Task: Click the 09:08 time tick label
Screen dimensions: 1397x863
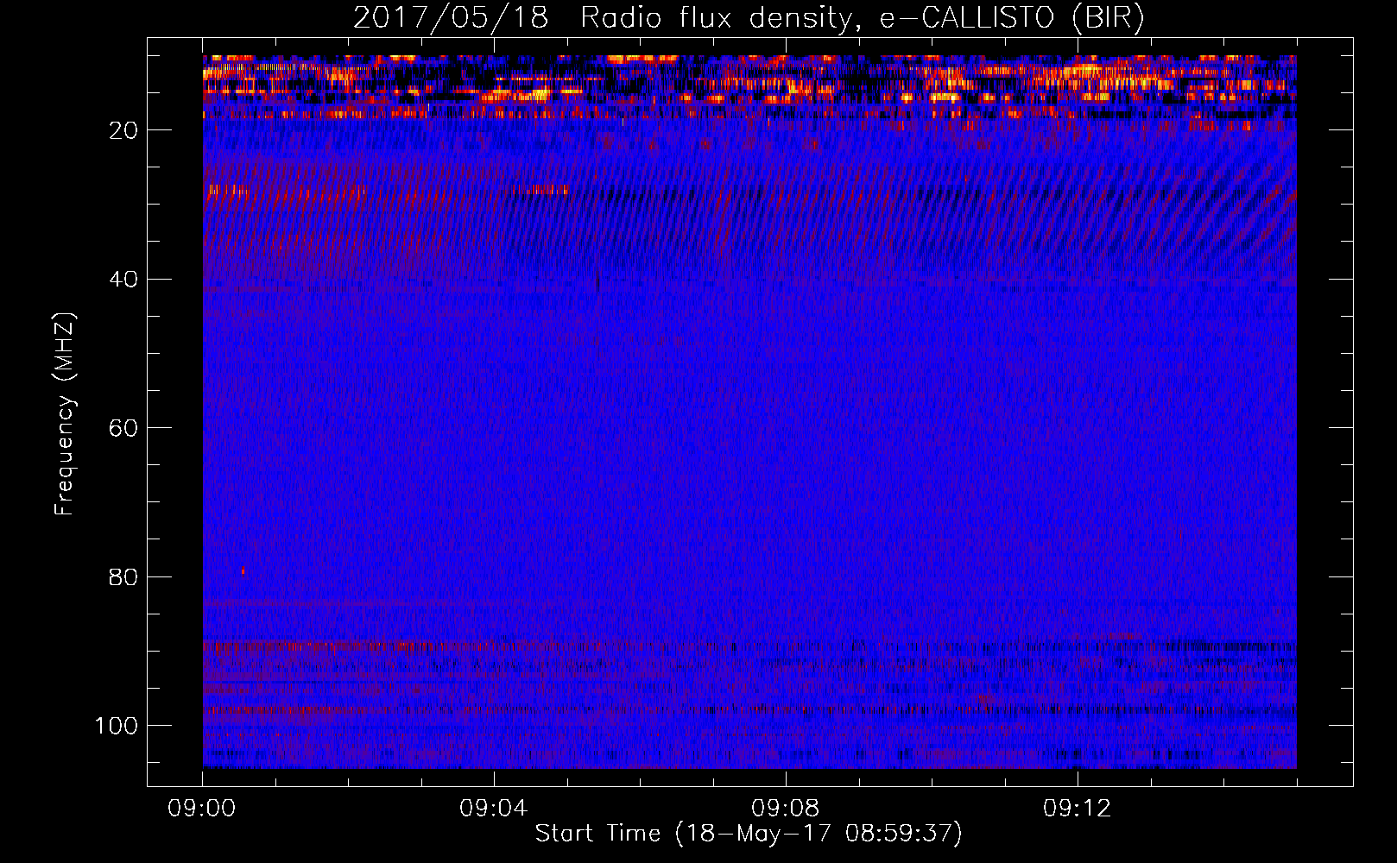Action: coord(786,809)
